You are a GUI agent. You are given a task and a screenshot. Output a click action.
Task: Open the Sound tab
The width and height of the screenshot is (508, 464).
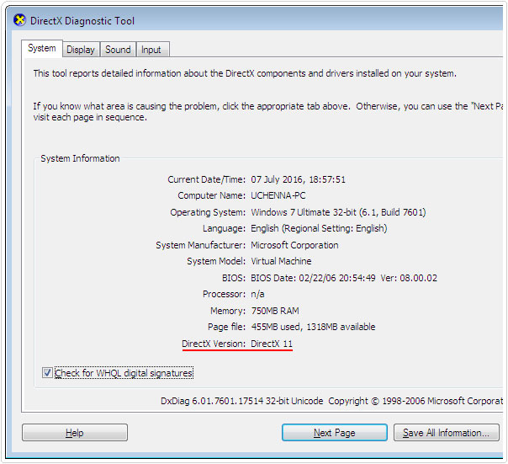(118, 50)
